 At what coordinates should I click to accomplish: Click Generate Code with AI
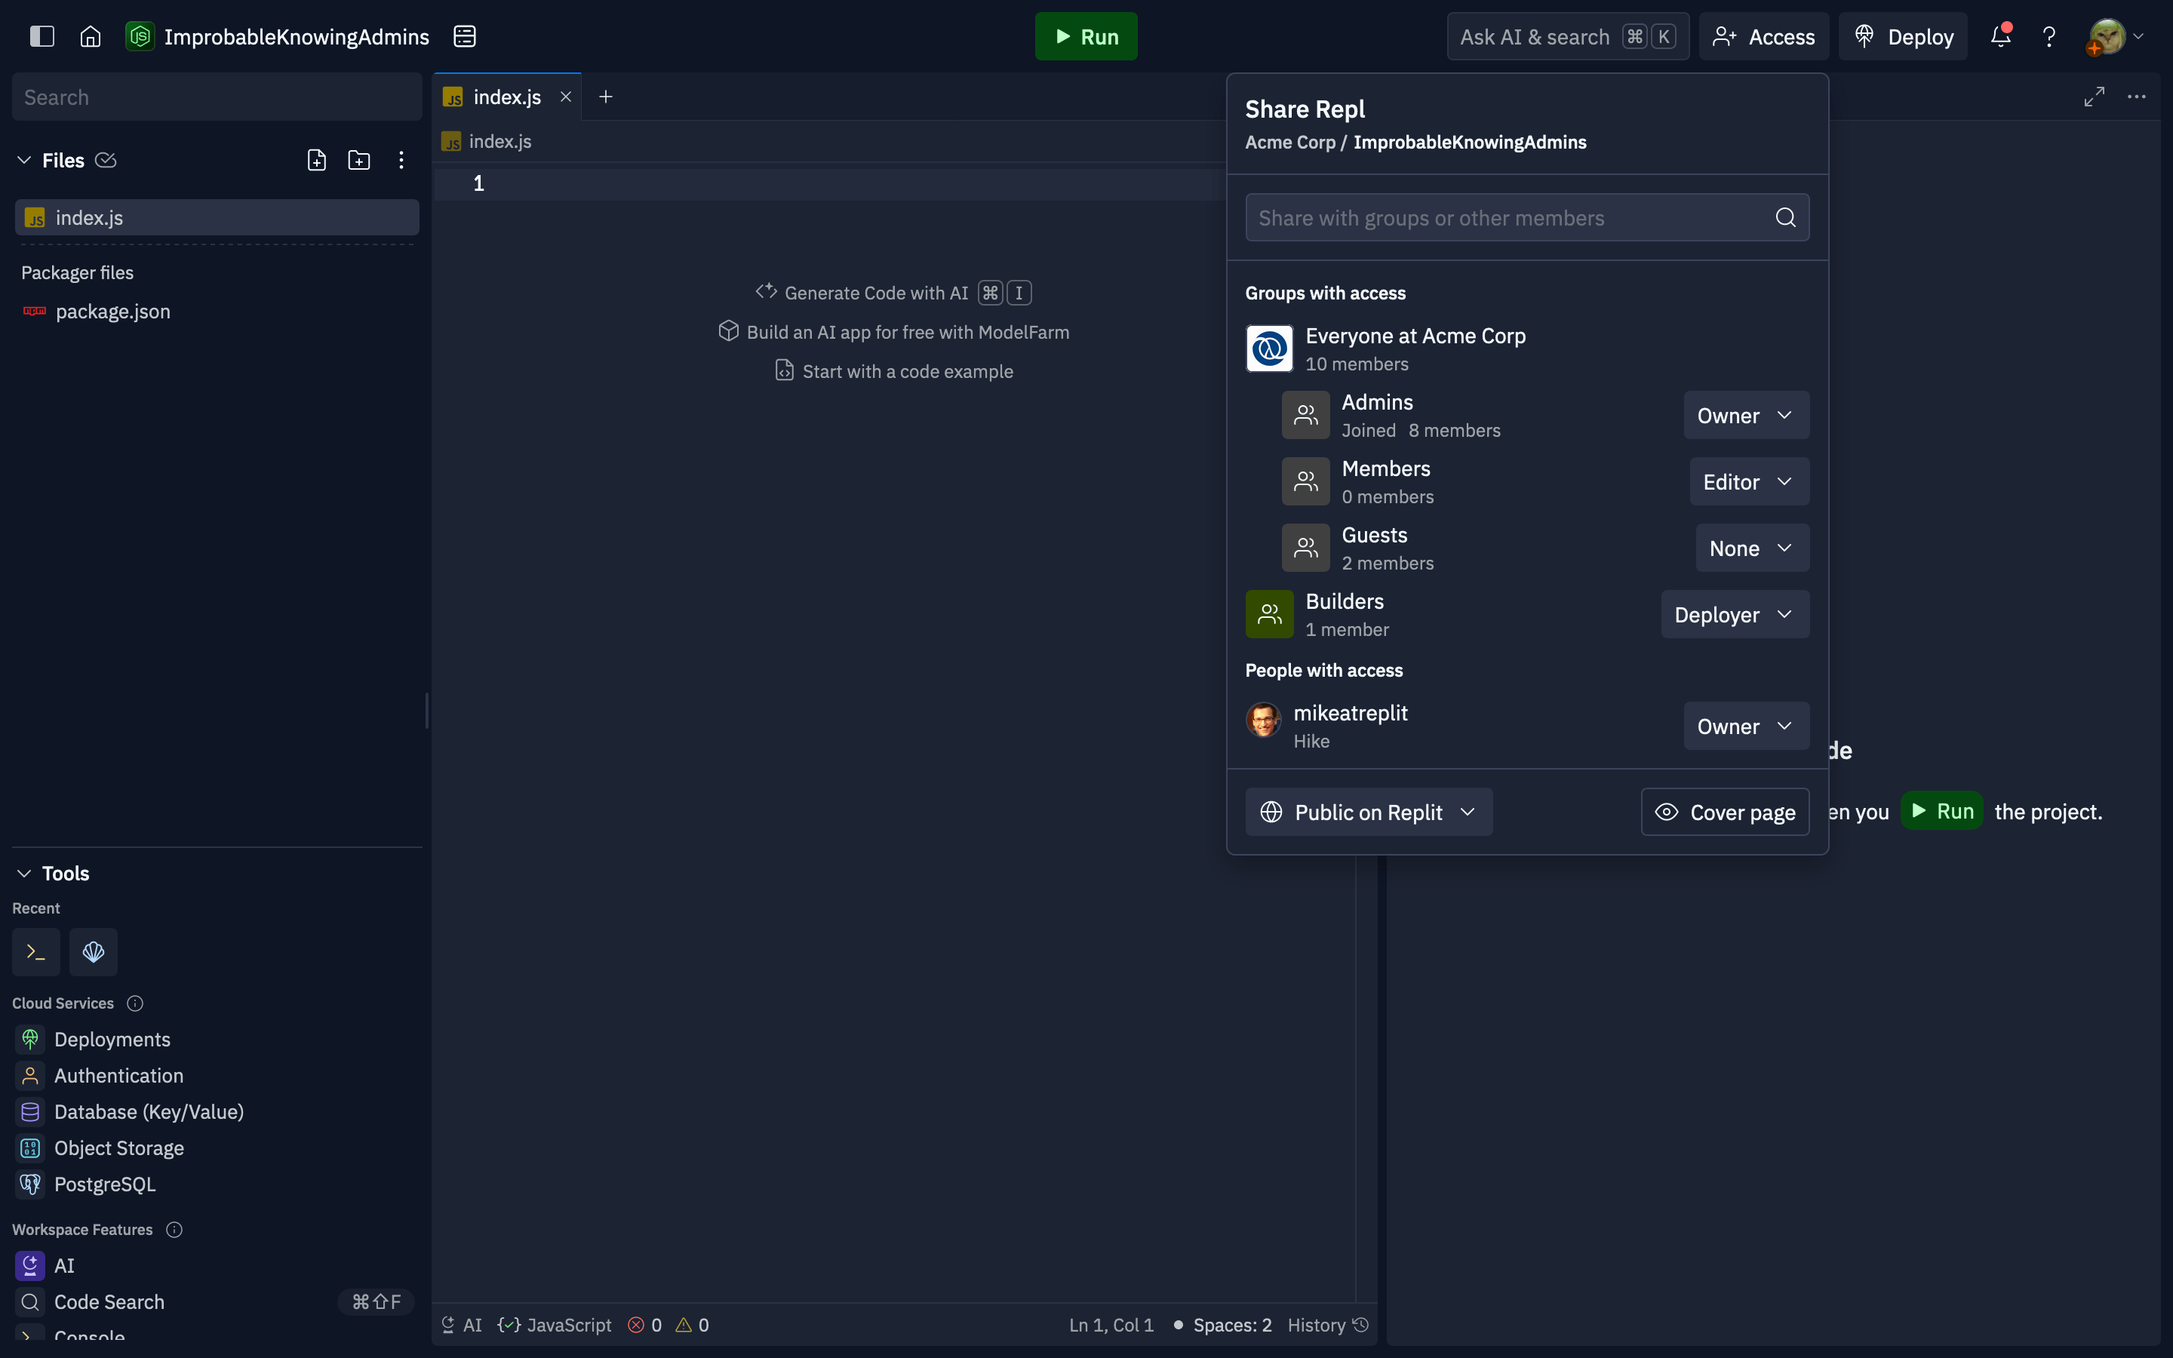click(893, 293)
